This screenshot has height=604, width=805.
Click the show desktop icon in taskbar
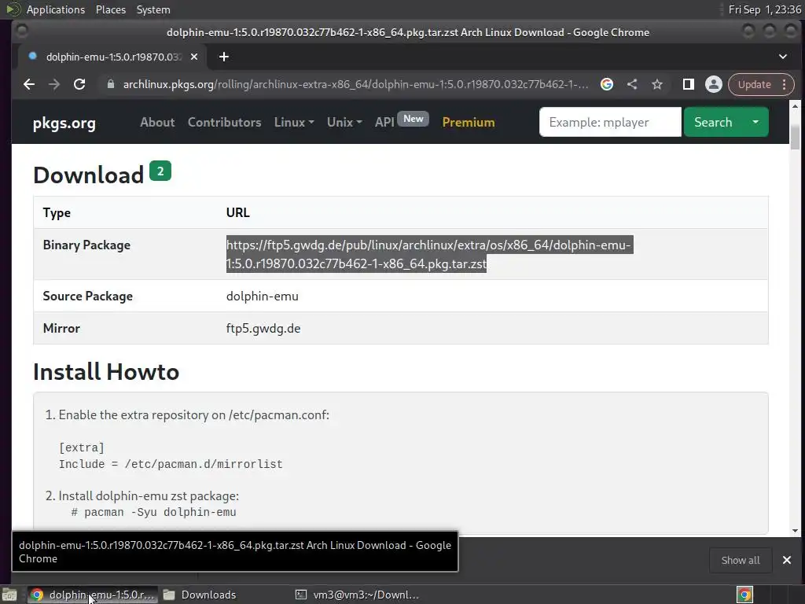pos(9,595)
